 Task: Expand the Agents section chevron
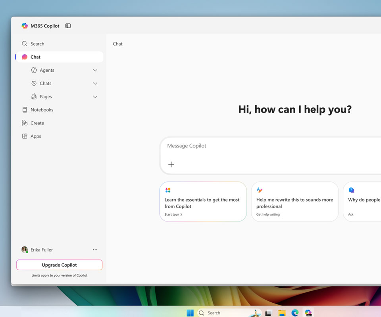pyautogui.click(x=95, y=70)
